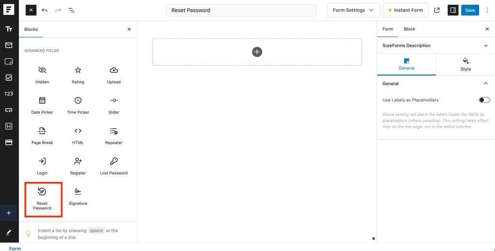Switch to the Block tab
The width and height of the screenshot is (495, 251).
click(409, 29)
